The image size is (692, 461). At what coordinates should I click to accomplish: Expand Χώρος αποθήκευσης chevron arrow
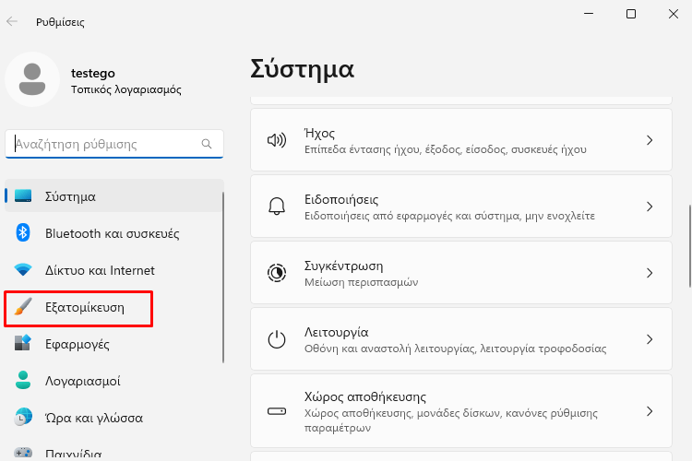(650, 411)
